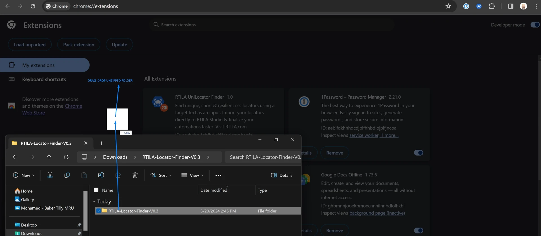Open the New item dropdown

[24, 175]
